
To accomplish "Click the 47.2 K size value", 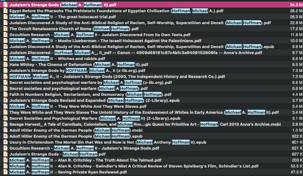I will click(297, 172).
